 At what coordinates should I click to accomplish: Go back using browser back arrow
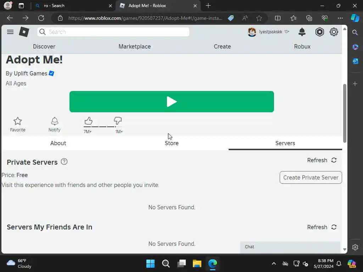pyautogui.click(x=10, y=18)
